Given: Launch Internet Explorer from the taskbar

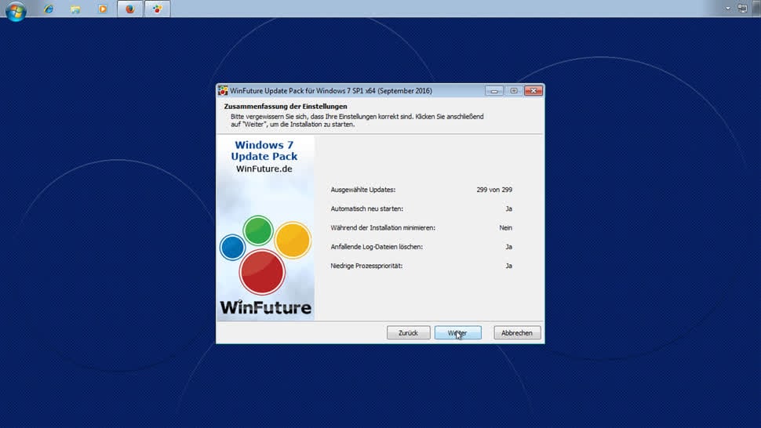Looking at the screenshot, I should [49, 9].
